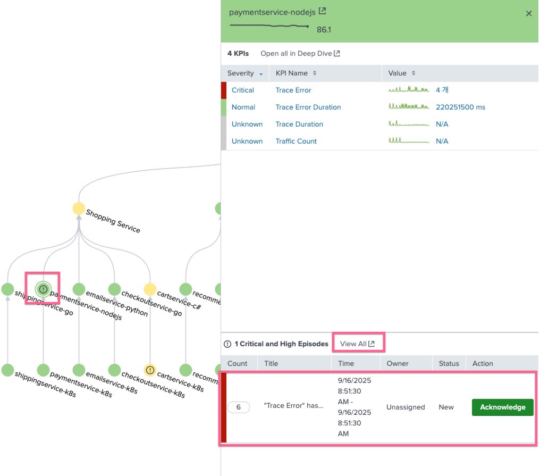This screenshot has height=476, width=540.
Task: Open the Trace Duration KPI link
Action: click(299, 124)
